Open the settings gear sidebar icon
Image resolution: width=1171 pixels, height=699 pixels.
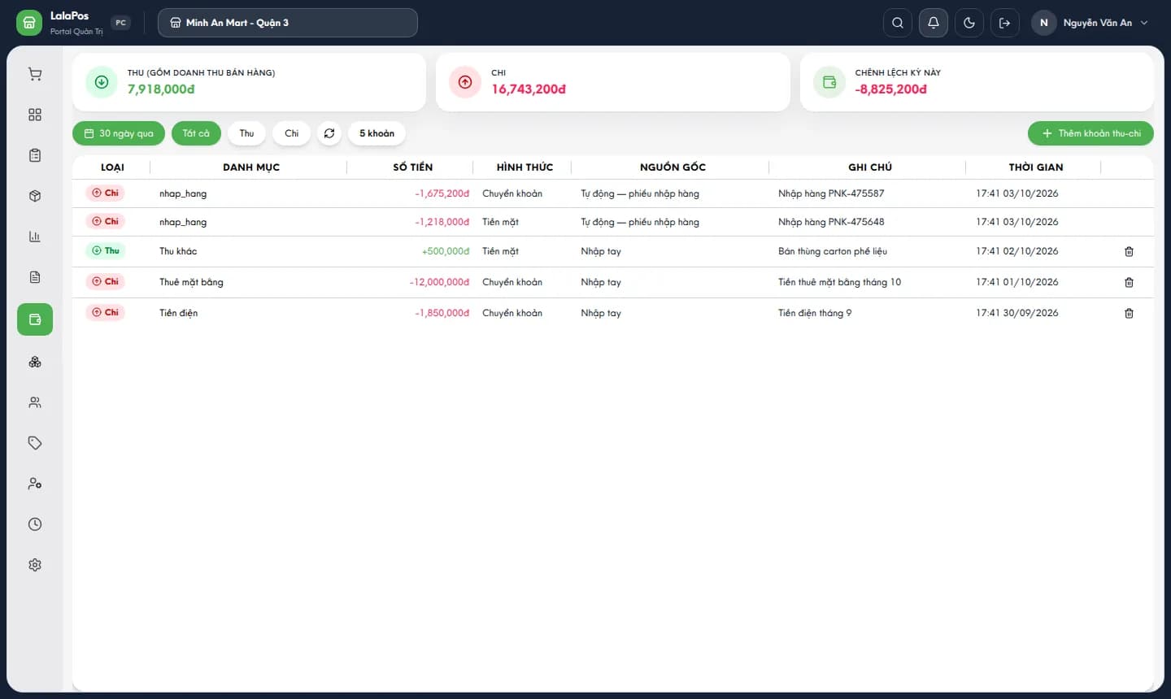click(35, 565)
